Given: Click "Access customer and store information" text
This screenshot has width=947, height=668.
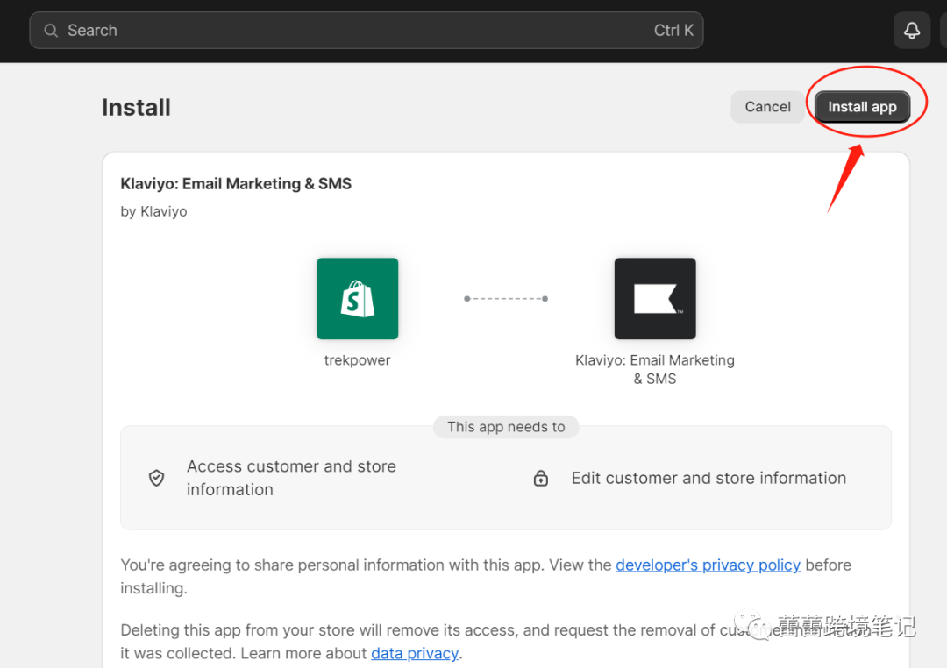Looking at the screenshot, I should (x=291, y=478).
